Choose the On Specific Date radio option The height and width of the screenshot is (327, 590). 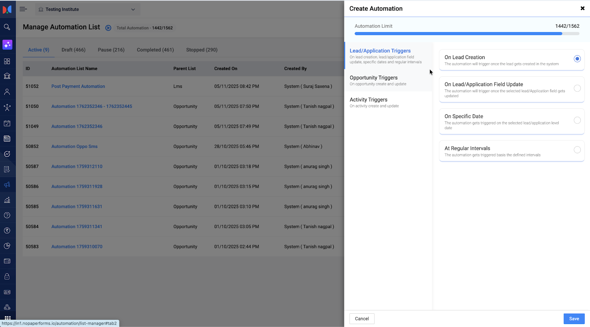click(x=577, y=120)
